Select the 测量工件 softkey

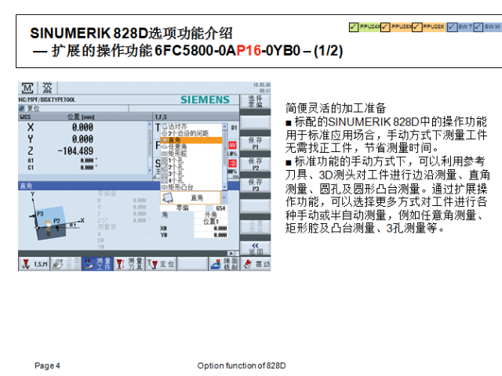pyautogui.click(x=97, y=264)
